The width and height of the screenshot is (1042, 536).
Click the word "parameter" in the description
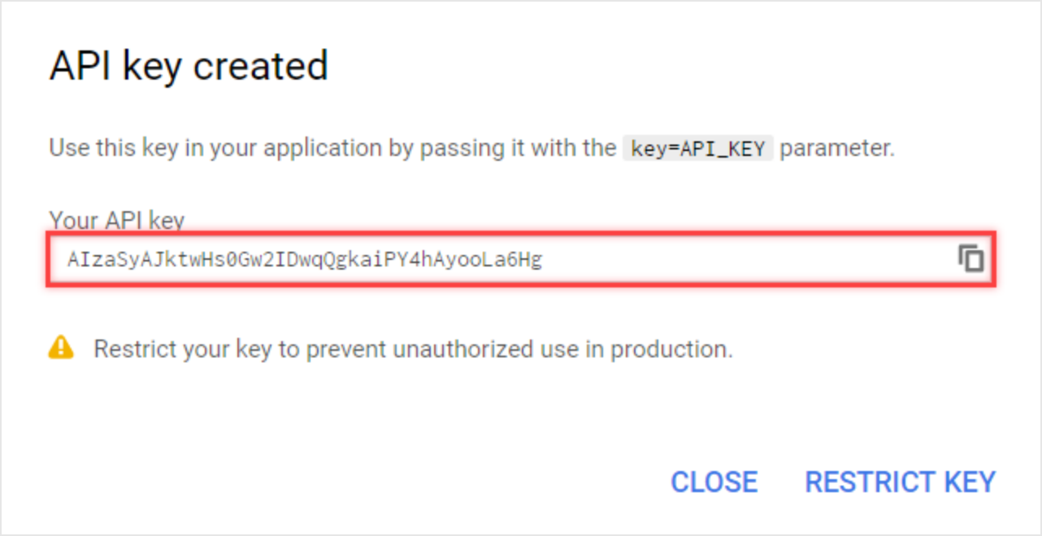837,149
